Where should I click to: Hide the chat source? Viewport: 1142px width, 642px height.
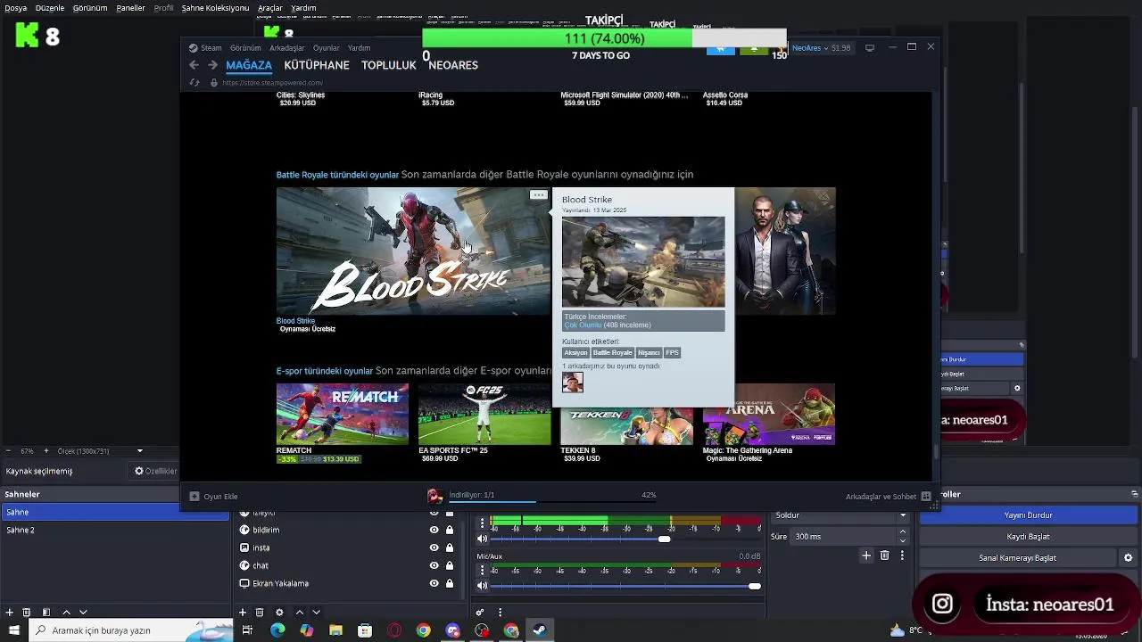434,565
